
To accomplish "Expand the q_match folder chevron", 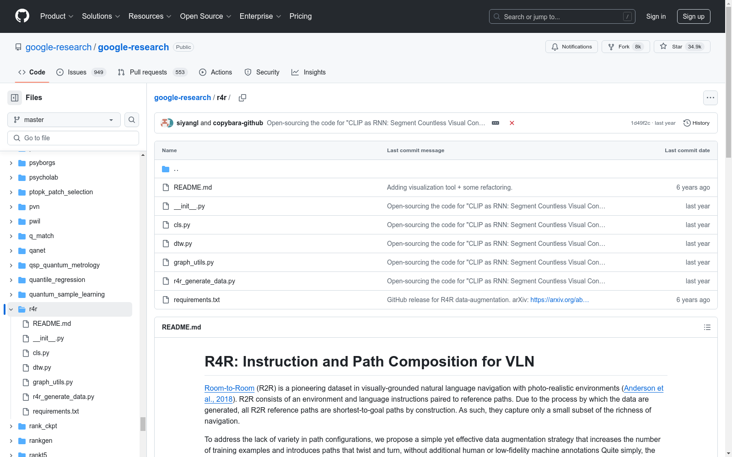I will coord(11,236).
